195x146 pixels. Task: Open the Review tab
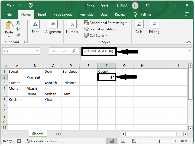coord(120,14)
